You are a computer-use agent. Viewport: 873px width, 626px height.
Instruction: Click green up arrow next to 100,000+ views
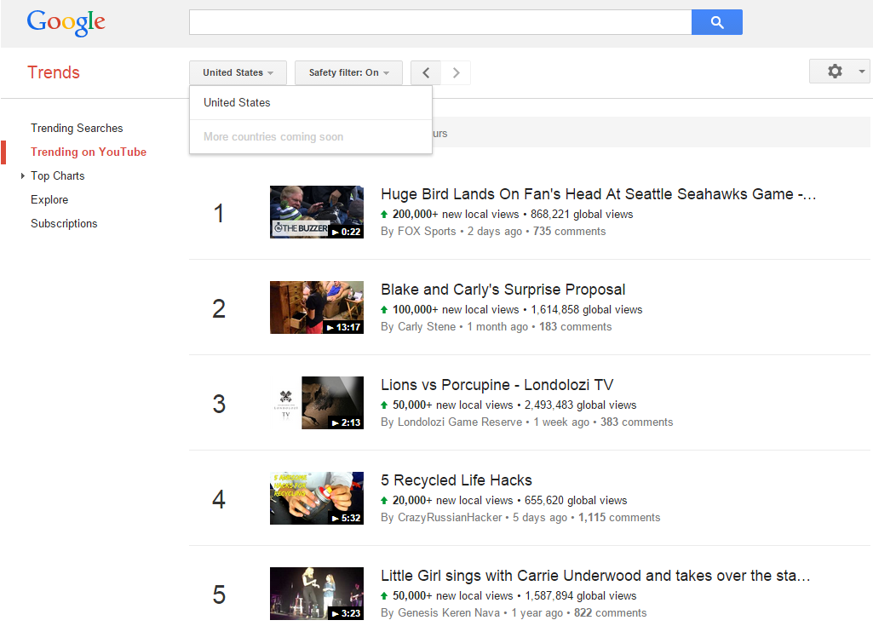384,310
